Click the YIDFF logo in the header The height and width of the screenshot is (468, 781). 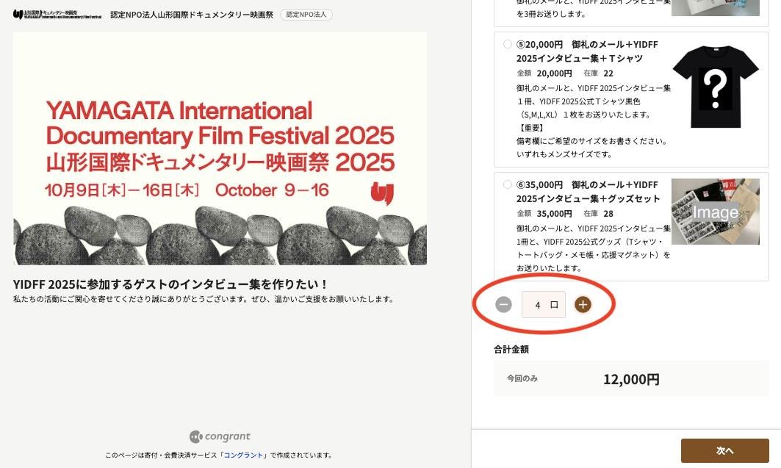pyautogui.click(x=57, y=15)
